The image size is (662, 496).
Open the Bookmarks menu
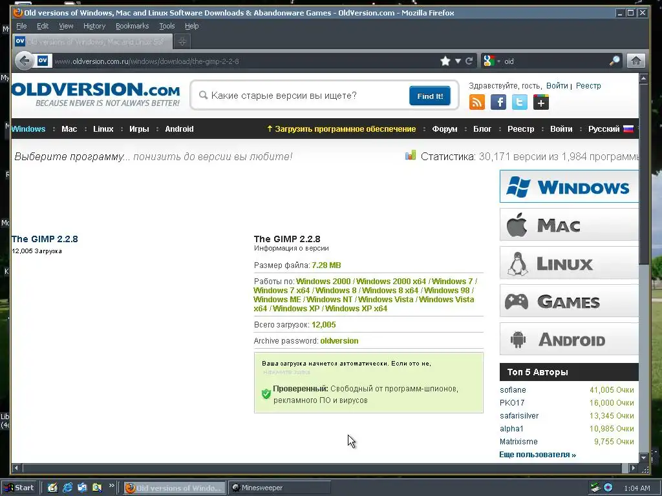click(x=132, y=26)
